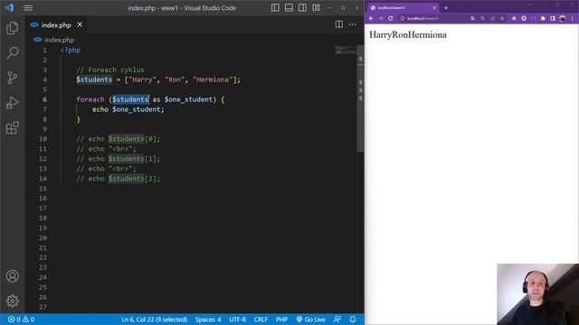Click the share page icon in the browser
The width and height of the screenshot is (579, 325).
coord(492,18)
